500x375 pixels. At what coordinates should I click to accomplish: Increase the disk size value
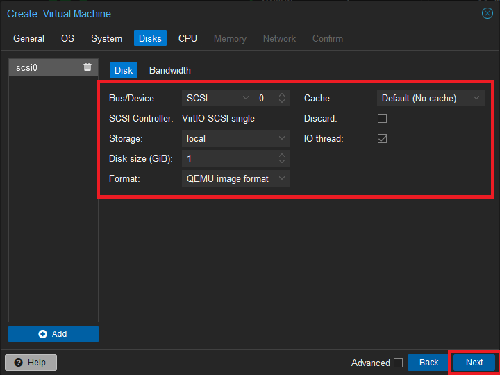(x=281, y=156)
